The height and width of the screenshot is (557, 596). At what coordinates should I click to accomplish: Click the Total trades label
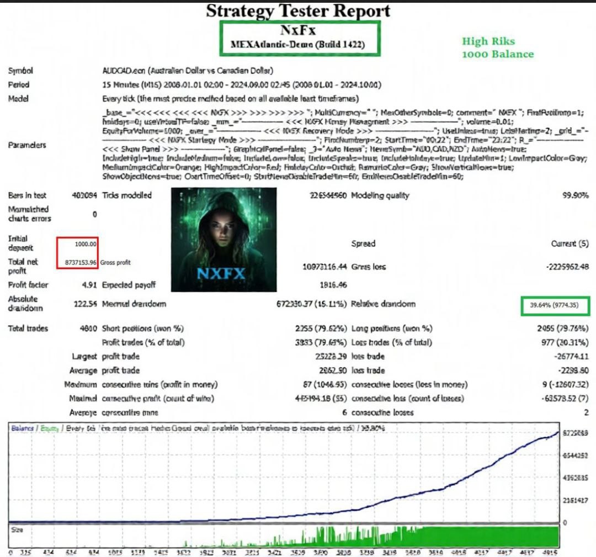point(28,328)
